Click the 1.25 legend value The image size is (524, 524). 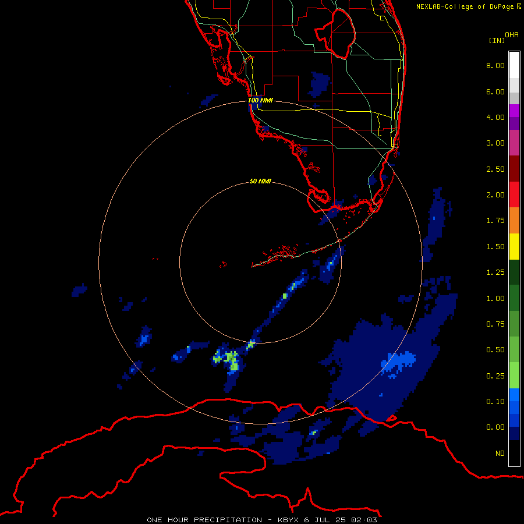coord(495,272)
